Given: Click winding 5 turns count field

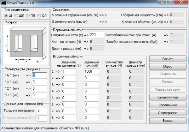Looking at the screenshot, I should click(114, 98).
